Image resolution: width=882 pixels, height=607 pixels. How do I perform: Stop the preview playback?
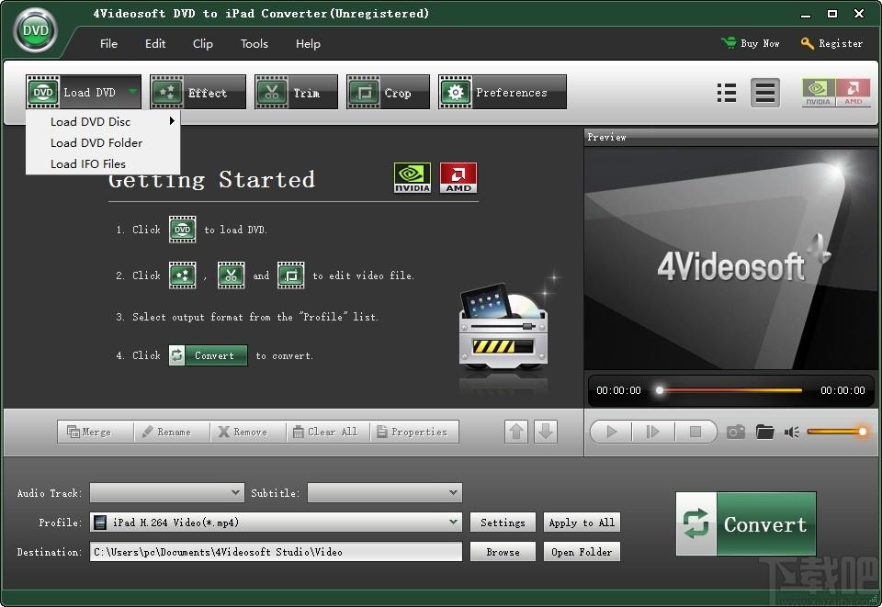click(x=695, y=432)
